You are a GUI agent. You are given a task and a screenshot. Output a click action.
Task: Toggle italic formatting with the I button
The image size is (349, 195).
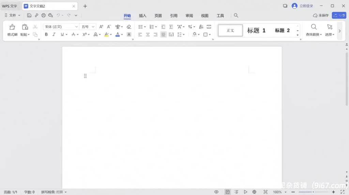pos(54,34)
